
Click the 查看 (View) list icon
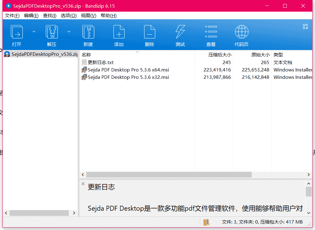tap(211, 32)
